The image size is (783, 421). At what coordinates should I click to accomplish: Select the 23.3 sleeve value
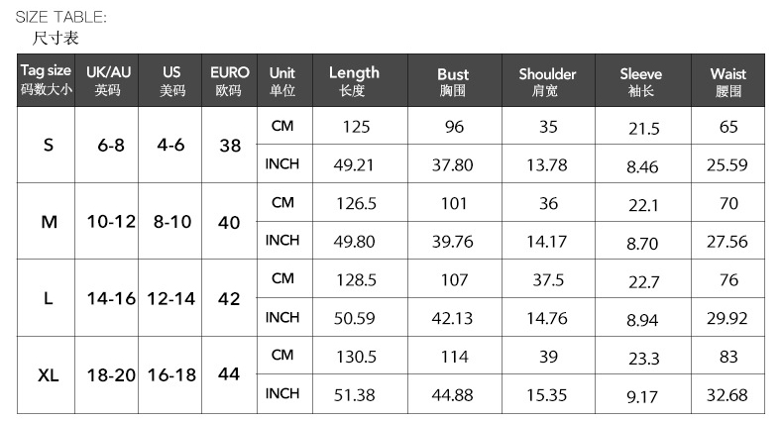click(642, 359)
